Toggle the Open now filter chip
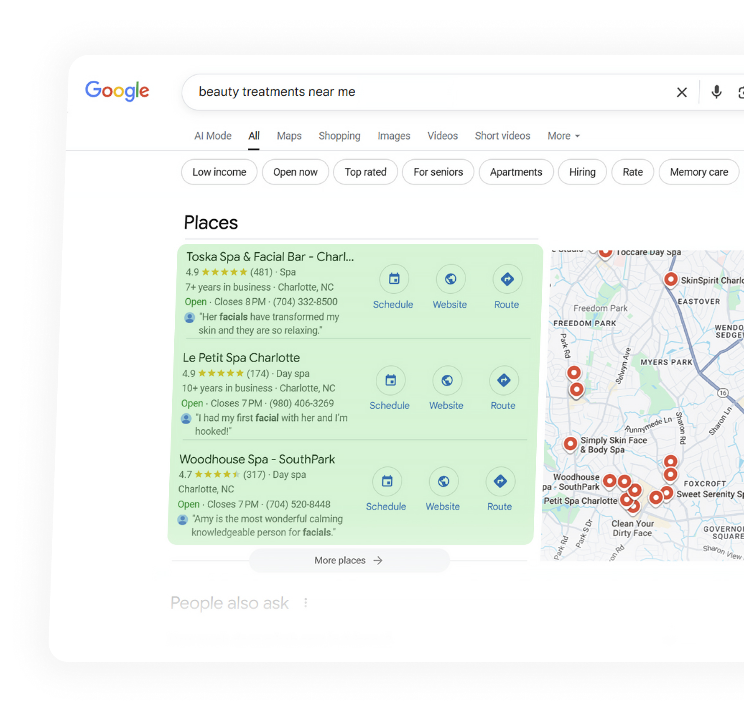The height and width of the screenshot is (717, 744). pyautogui.click(x=295, y=172)
